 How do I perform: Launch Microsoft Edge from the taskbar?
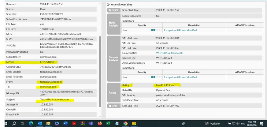31,123
